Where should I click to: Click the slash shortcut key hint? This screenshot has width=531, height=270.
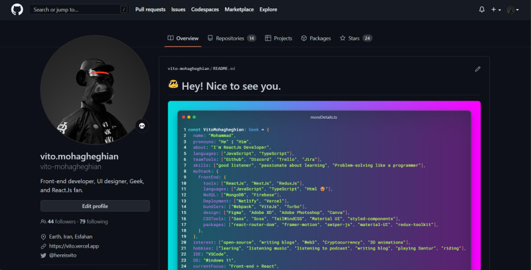[124, 10]
